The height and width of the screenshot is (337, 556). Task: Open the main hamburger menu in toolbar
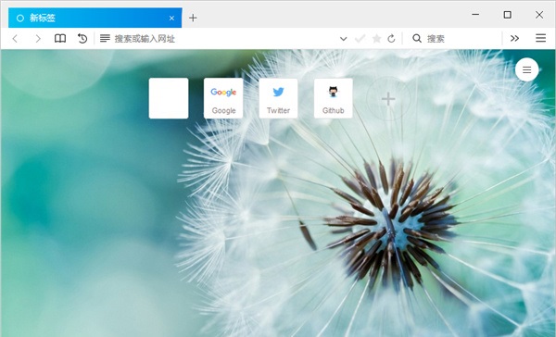[x=541, y=38]
